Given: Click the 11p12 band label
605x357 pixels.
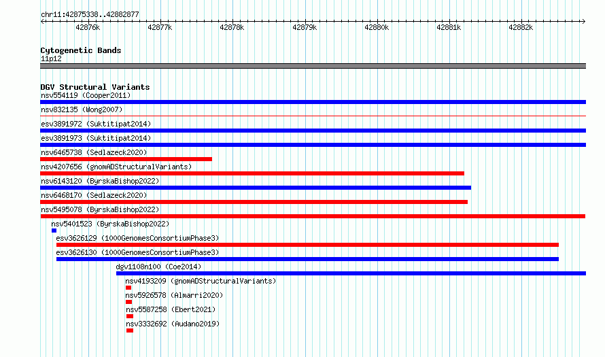Looking at the screenshot, I should point(51,58).
